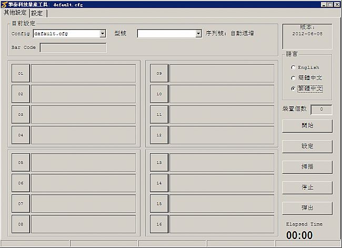Select the 簡體中文 language option
This screenshot has height=248, width=342.
(x=293, y=78)
